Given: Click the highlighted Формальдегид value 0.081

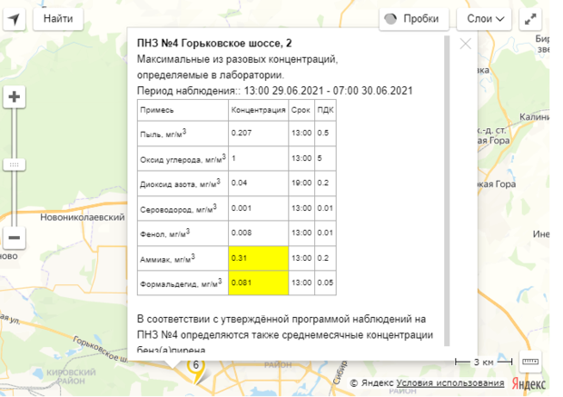Looking at the screenshot, I should 258,283.
